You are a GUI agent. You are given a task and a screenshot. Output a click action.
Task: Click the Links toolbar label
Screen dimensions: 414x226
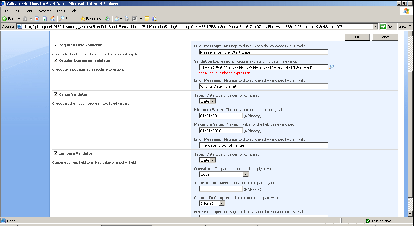pos(402,26)
